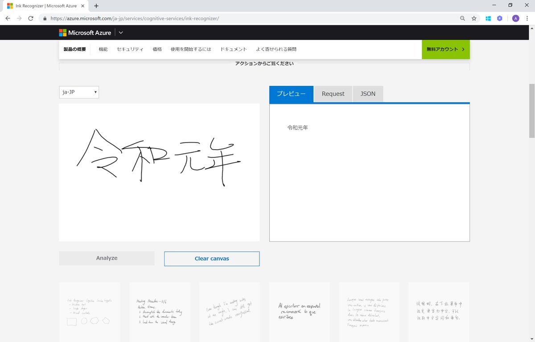The image size is (535, 342).
Task: Open 価格 nav item
Action: click(x=157, y=49)
